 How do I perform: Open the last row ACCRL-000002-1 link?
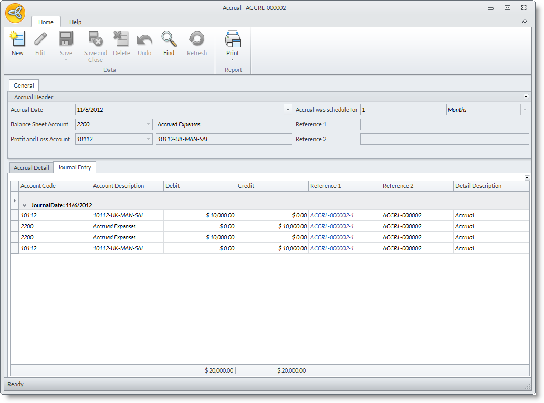tap(332, 248)
